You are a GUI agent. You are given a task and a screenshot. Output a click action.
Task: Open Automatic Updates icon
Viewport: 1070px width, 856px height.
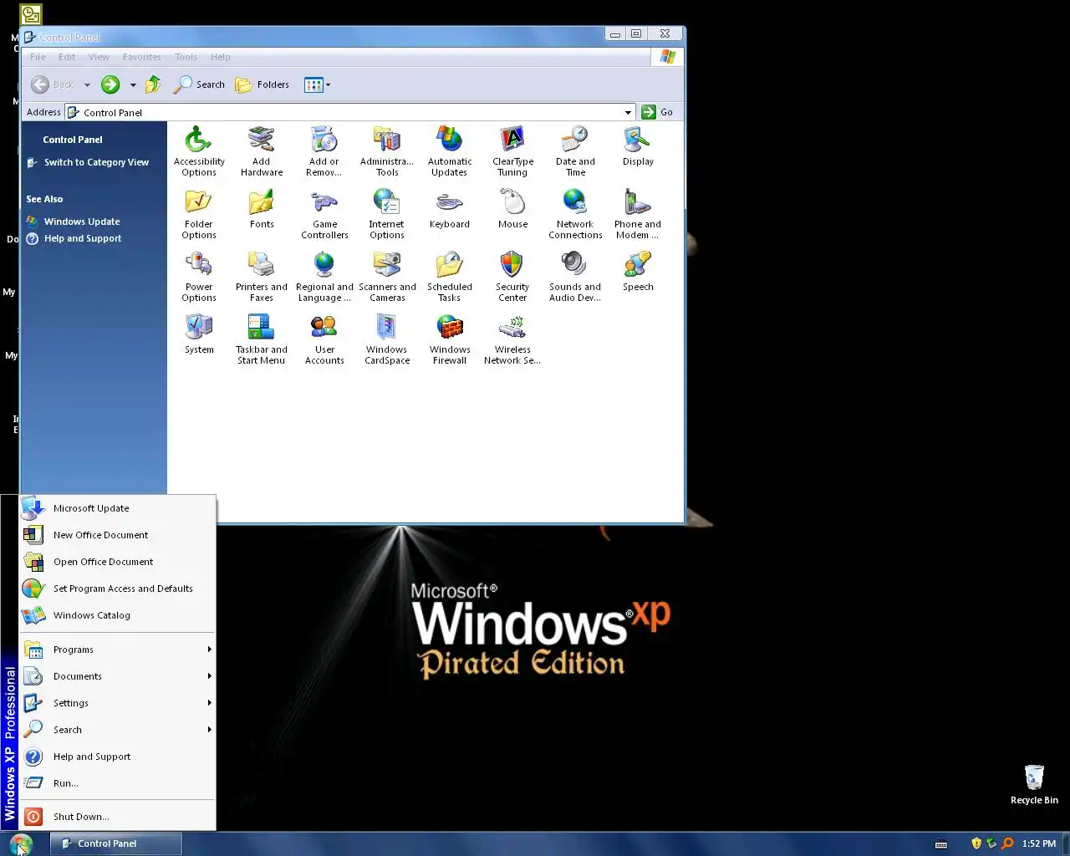click(x=450, y=151)
